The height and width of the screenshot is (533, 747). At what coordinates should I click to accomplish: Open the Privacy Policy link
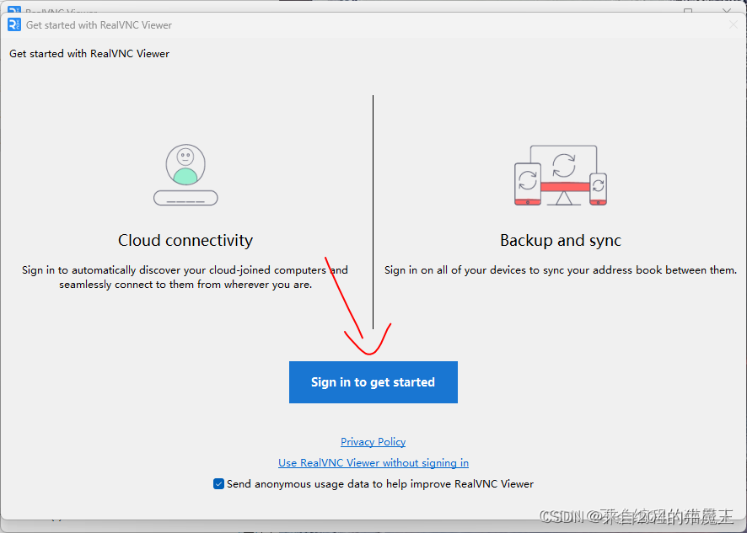pyautogui.click(x=373, y=441)
